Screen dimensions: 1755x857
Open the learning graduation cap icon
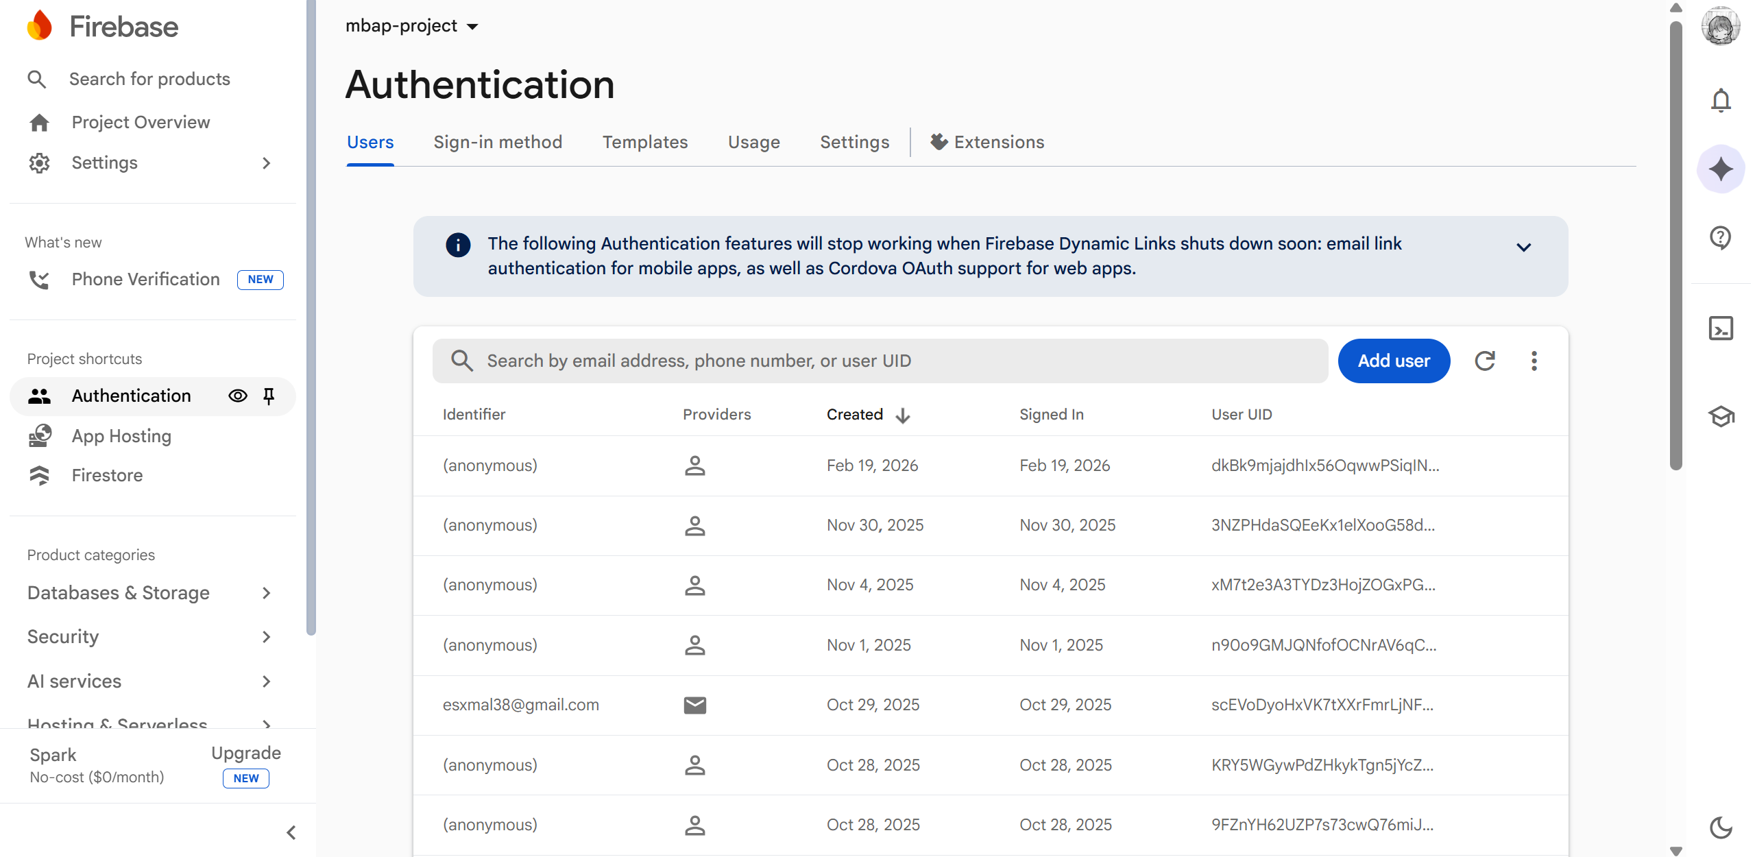[x=1721, y=416]
